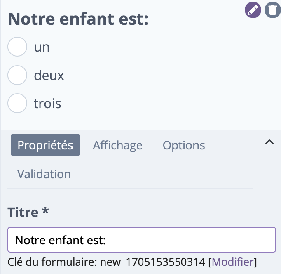The height and width of the screenshot is (274, 281).
Task: Click the "Clé du formulaire" text
Action: [x=52, y=262]
